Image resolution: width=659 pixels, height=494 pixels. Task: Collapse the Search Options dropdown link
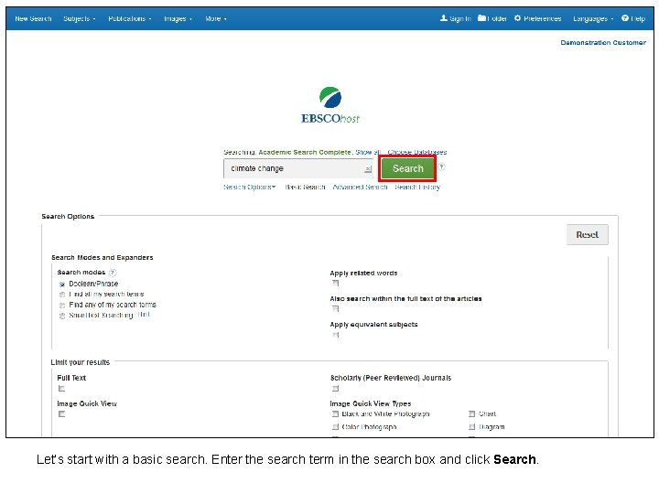(x=249, y=187)
